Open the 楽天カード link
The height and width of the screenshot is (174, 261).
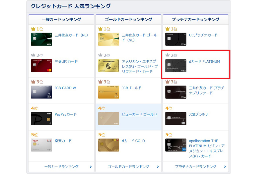pos(63,141)
